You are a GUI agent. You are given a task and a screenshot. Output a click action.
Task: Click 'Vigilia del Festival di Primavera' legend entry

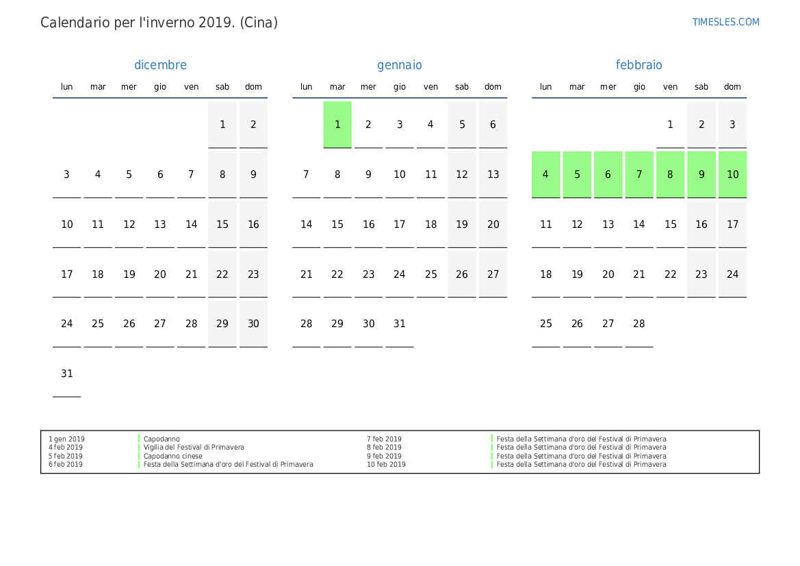coord(193,448)
